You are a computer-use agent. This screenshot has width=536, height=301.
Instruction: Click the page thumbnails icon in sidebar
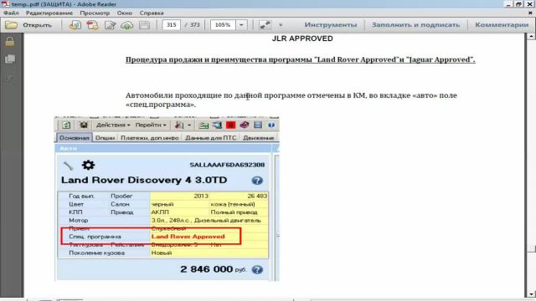pyautogui.click(x=10, y=59)
